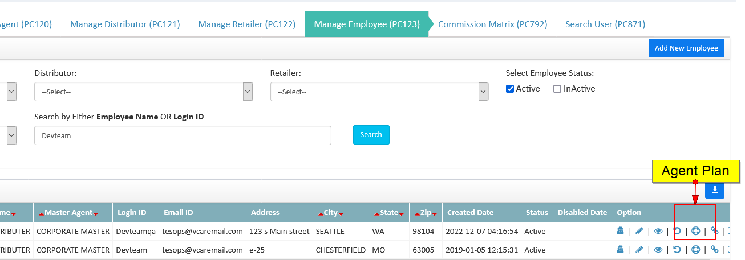Open Agent Plan lifebuoy icon for Devteam row
Image resolution: width=745 pixels, height=260 pixels.
click(x=695, y=249)
